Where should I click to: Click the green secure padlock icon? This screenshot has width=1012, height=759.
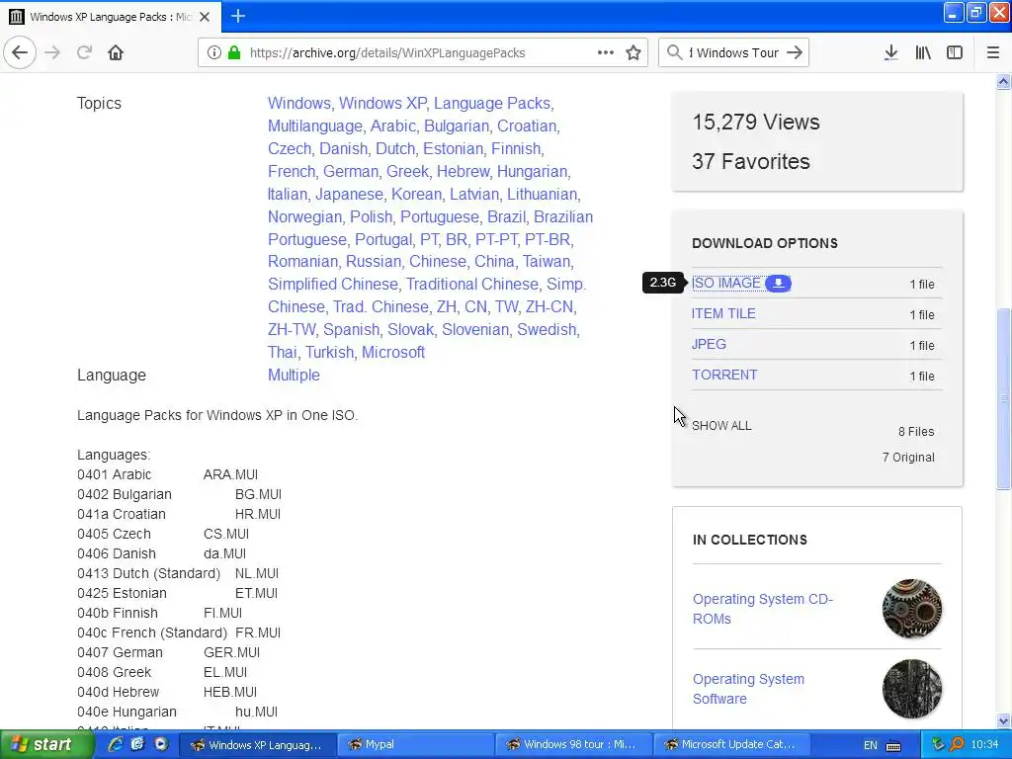tap(234, 53)
